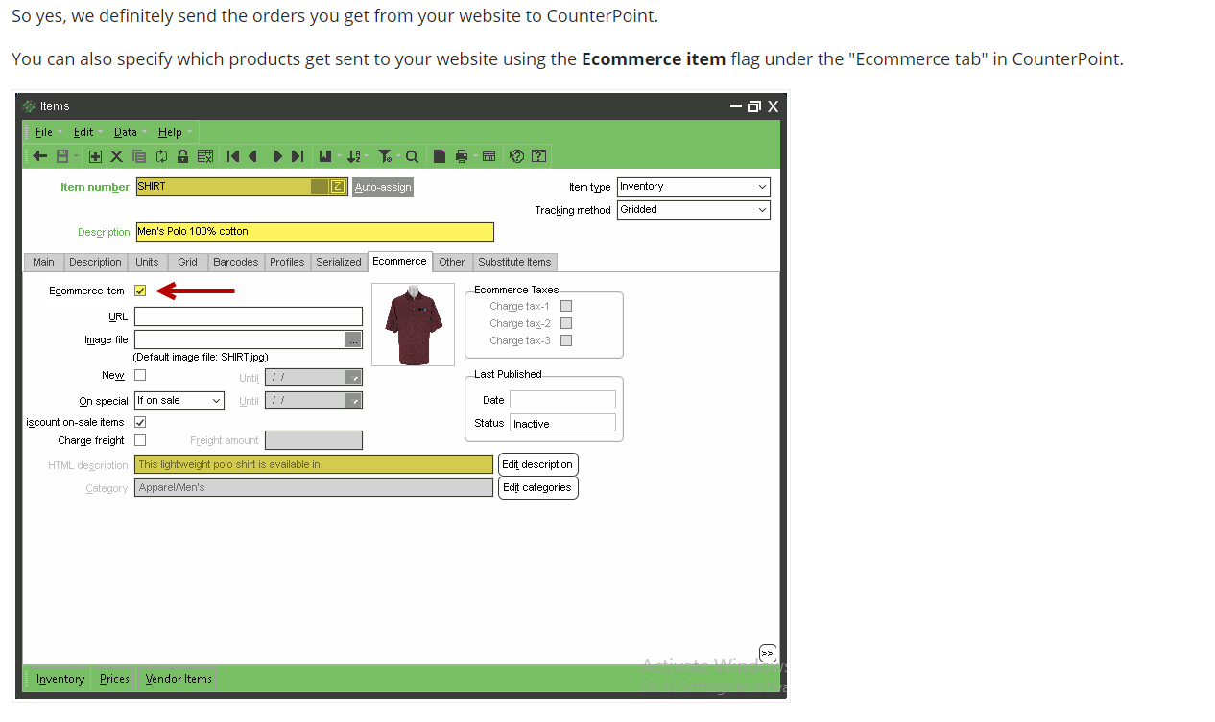Expand the Save icon dropdown arrow

coord(76,156)
